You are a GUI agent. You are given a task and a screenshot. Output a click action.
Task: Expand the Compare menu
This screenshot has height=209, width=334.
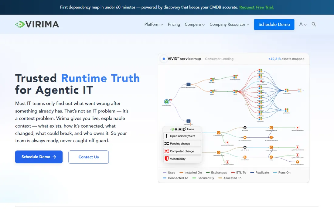[x=194, y=24]
